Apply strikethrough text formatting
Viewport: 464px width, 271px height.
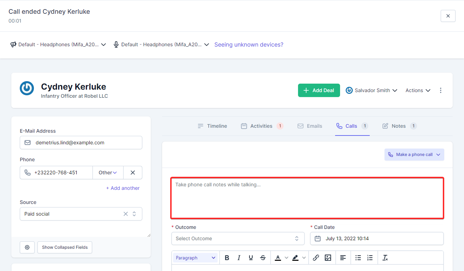(263, 258)
